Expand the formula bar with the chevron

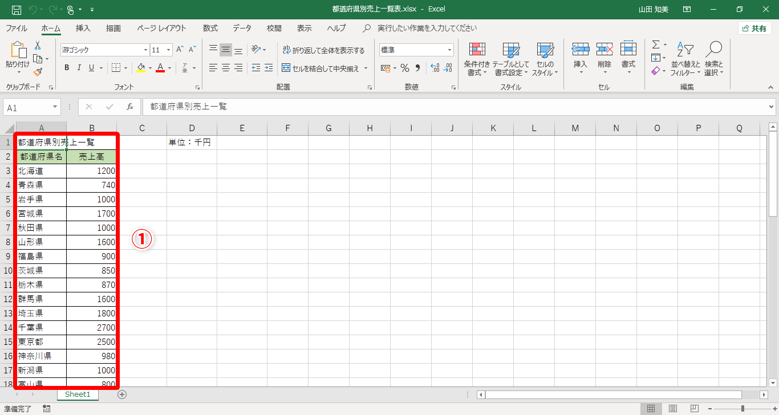tap(772, 107)
